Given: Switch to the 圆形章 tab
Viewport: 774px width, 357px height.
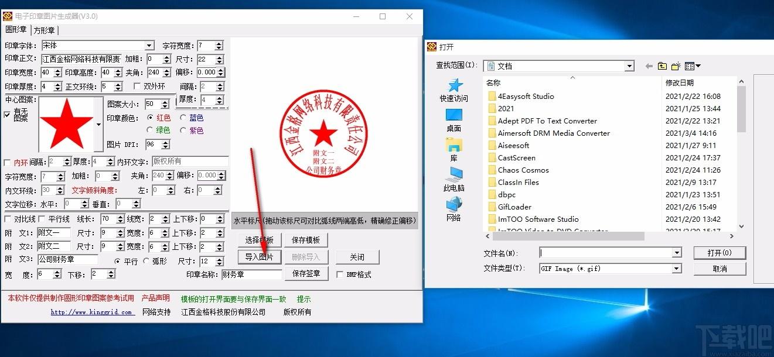Looking at the screenshot, I should point(16,29).
